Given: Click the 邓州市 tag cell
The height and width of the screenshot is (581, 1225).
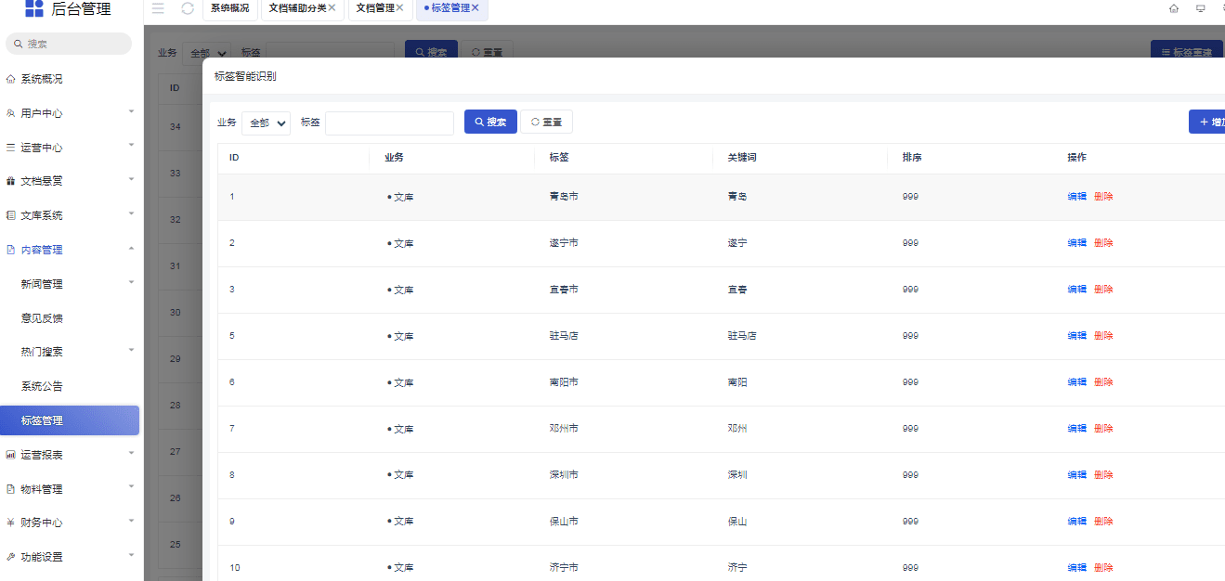Looking at the screenshot, I should click(x=564, y=429).
